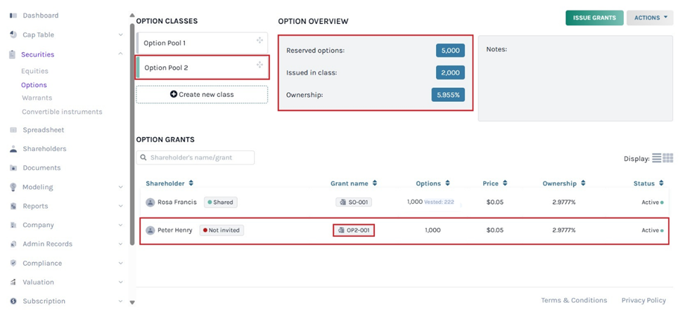Expand the Company menu chevron
This screenshot has width=685, height=312.
tap(120, 225)
